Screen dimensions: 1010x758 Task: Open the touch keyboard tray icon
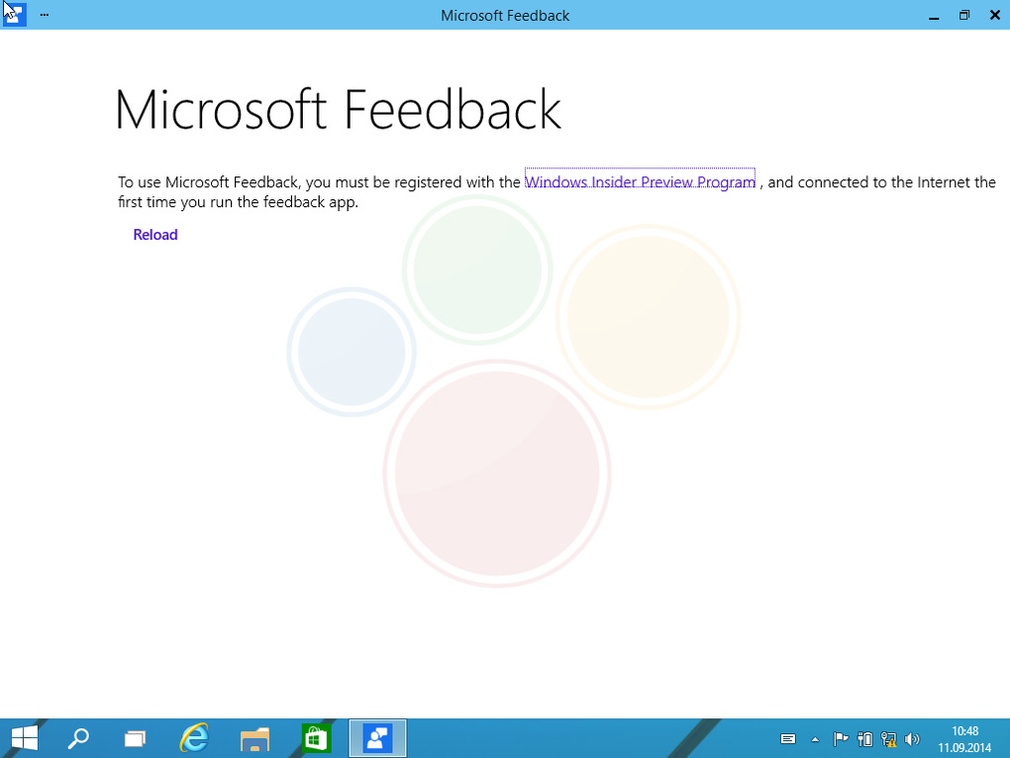[x=788, y=739]
